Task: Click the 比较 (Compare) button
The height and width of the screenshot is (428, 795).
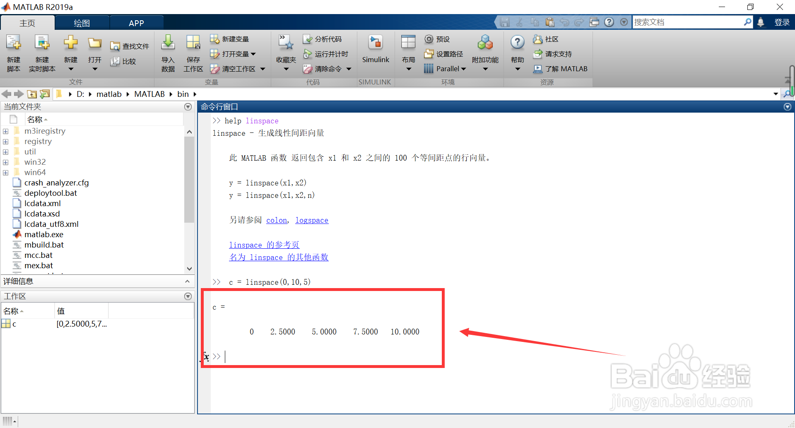Action: [x=123, y=61]
